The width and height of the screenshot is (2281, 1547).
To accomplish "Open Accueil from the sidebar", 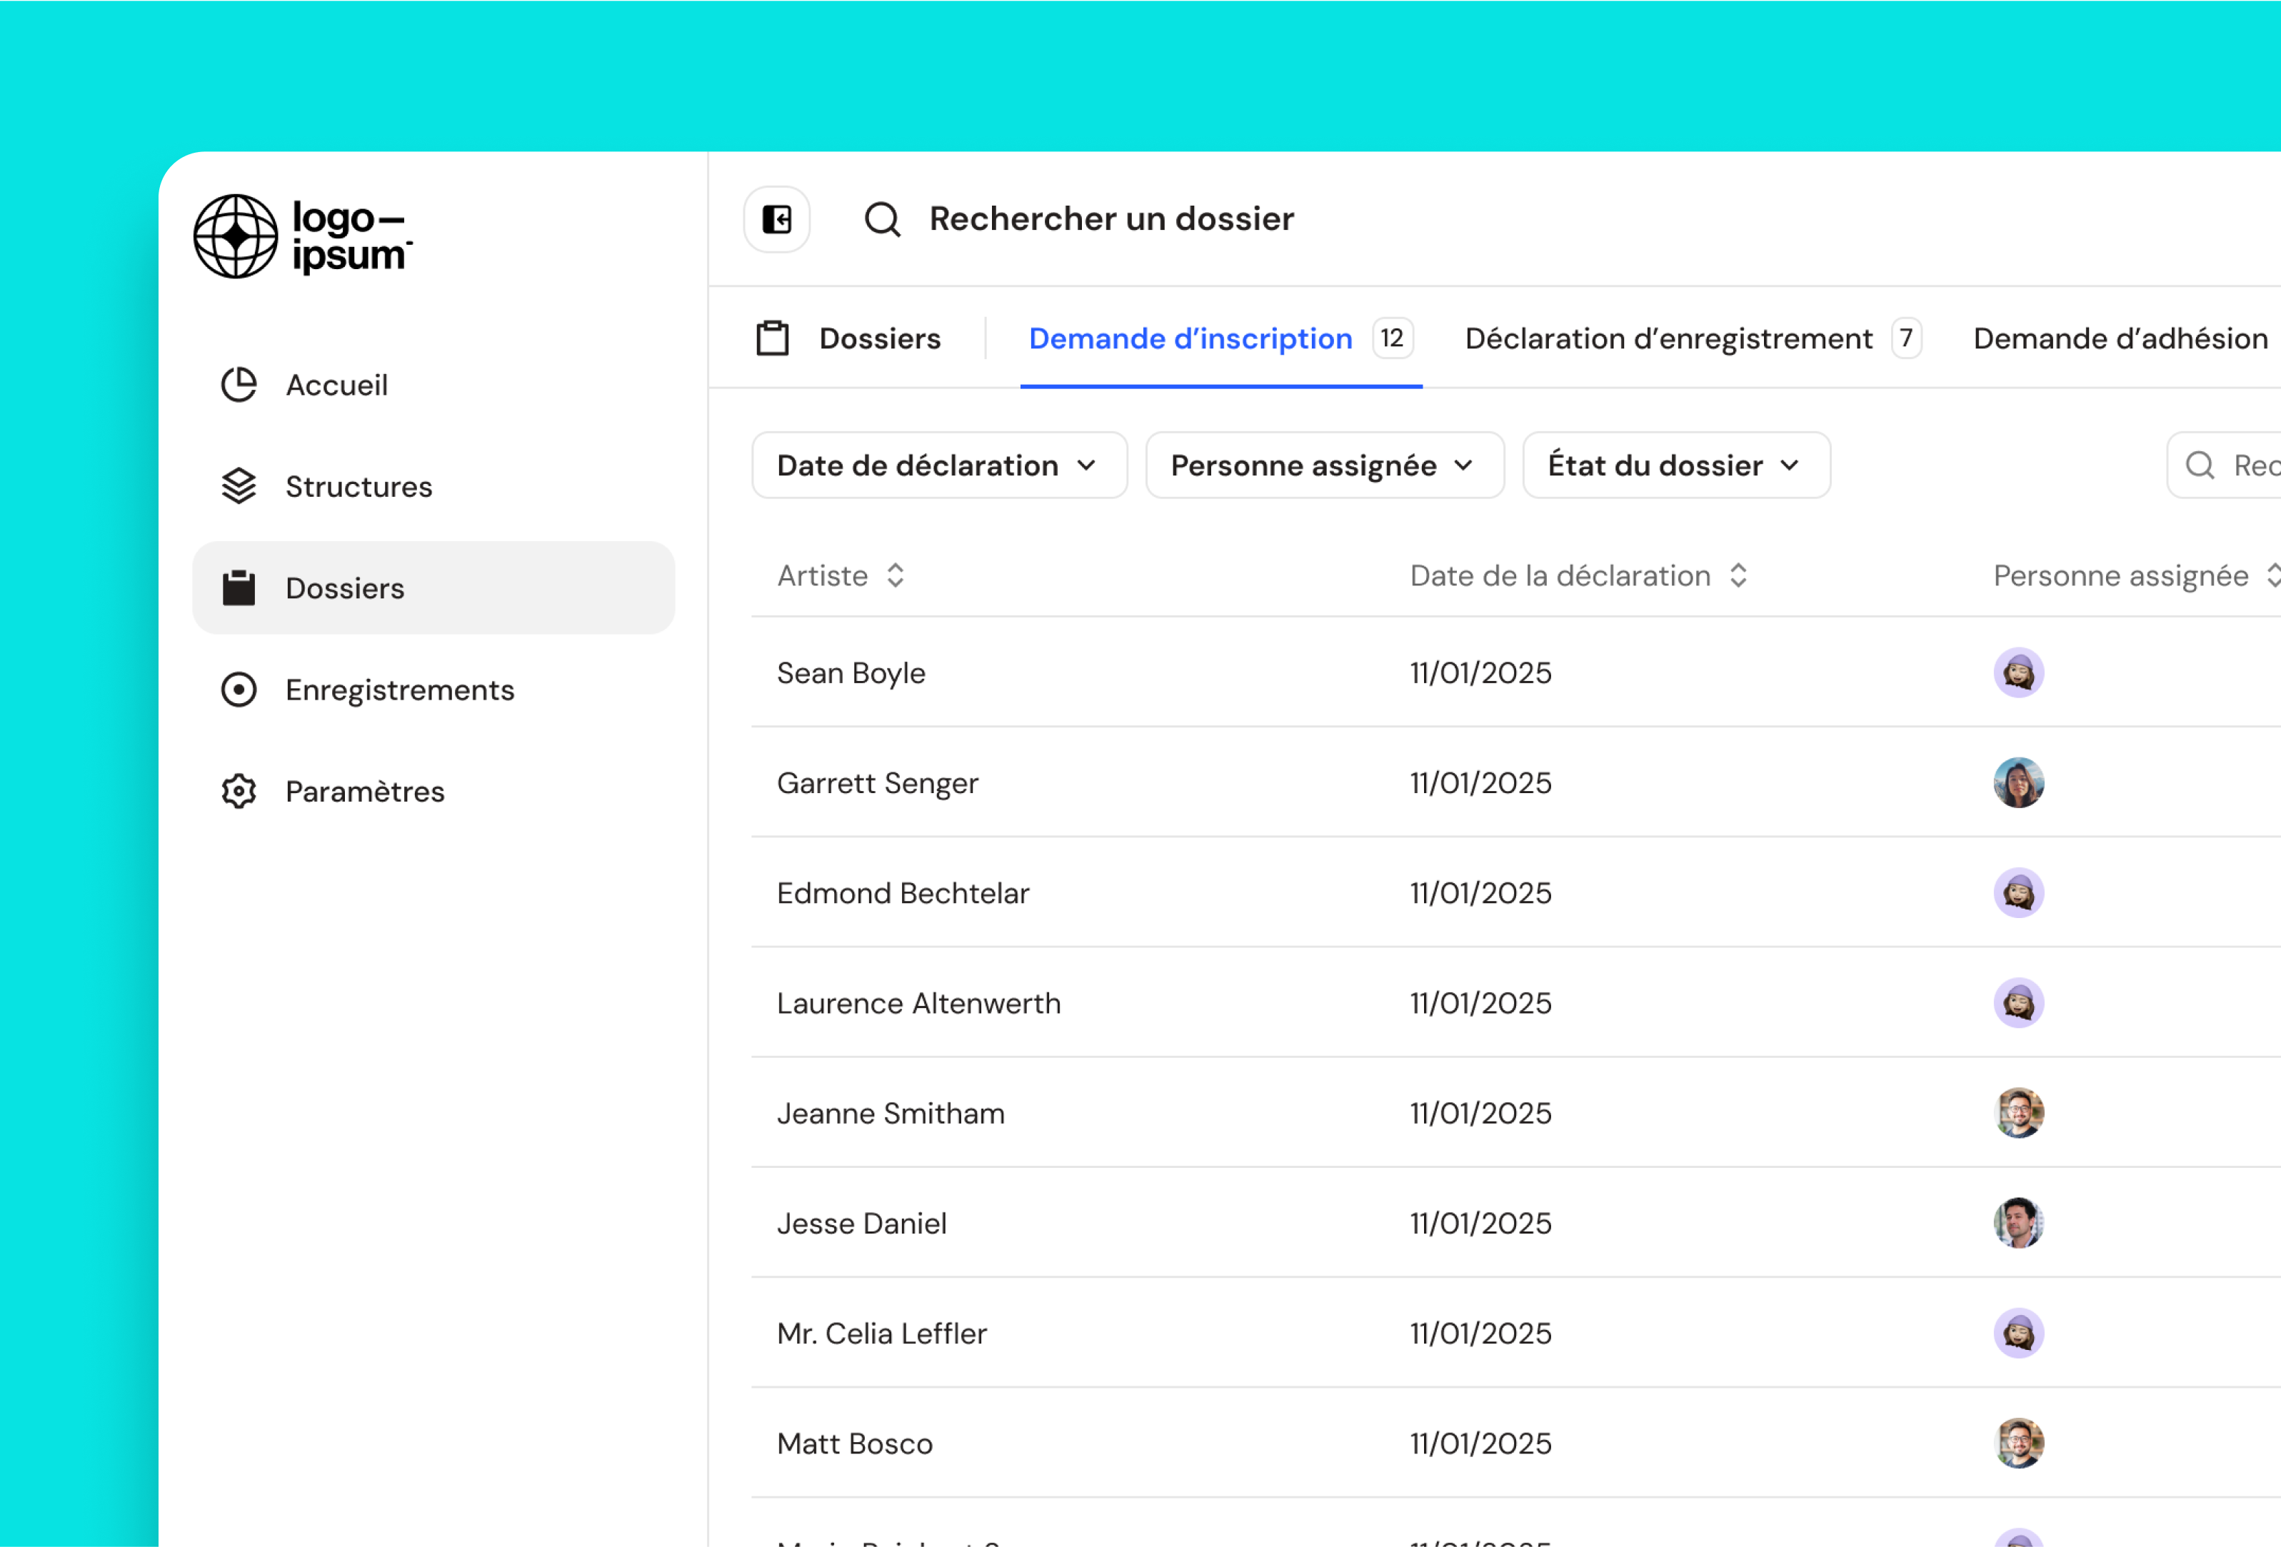I will pyautogui.click(x=336, y=386).
